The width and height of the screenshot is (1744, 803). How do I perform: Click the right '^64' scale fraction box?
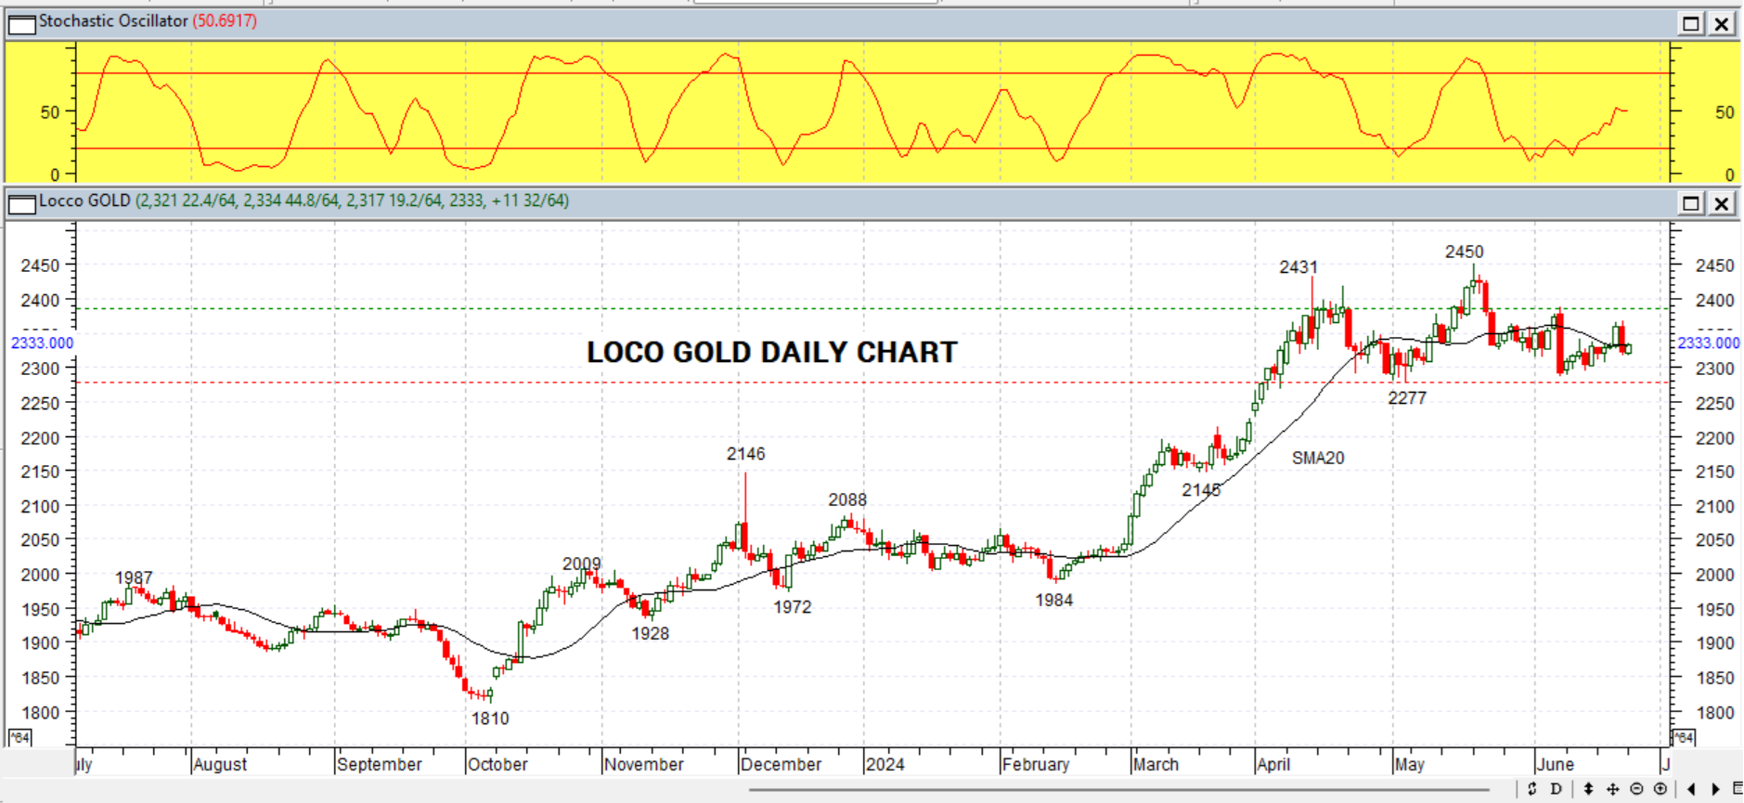pyautogui.click(x=1683, y=738)
